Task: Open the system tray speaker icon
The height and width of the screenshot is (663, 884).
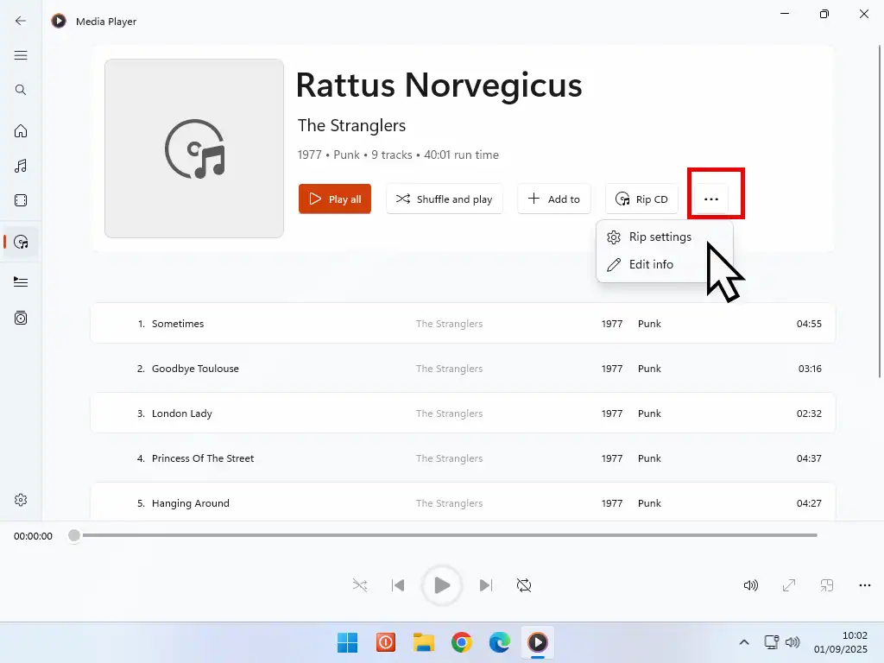Action: [x=792, y=642]
